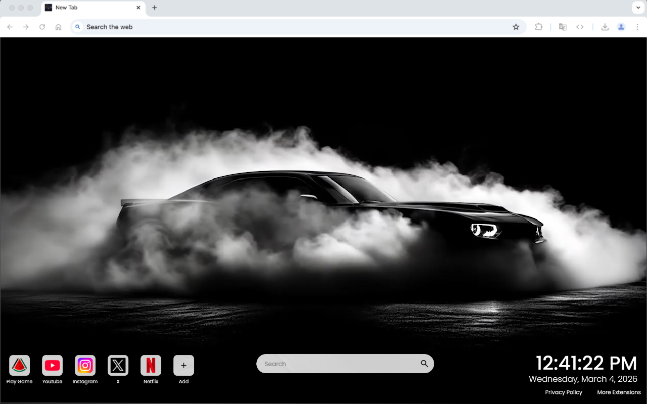Show browser downloads

point(605,27)
